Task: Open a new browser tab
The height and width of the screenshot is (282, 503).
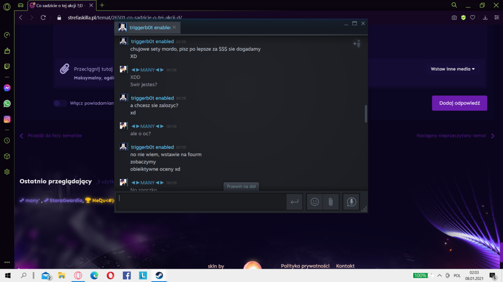Action: click(x=102, y=5)
